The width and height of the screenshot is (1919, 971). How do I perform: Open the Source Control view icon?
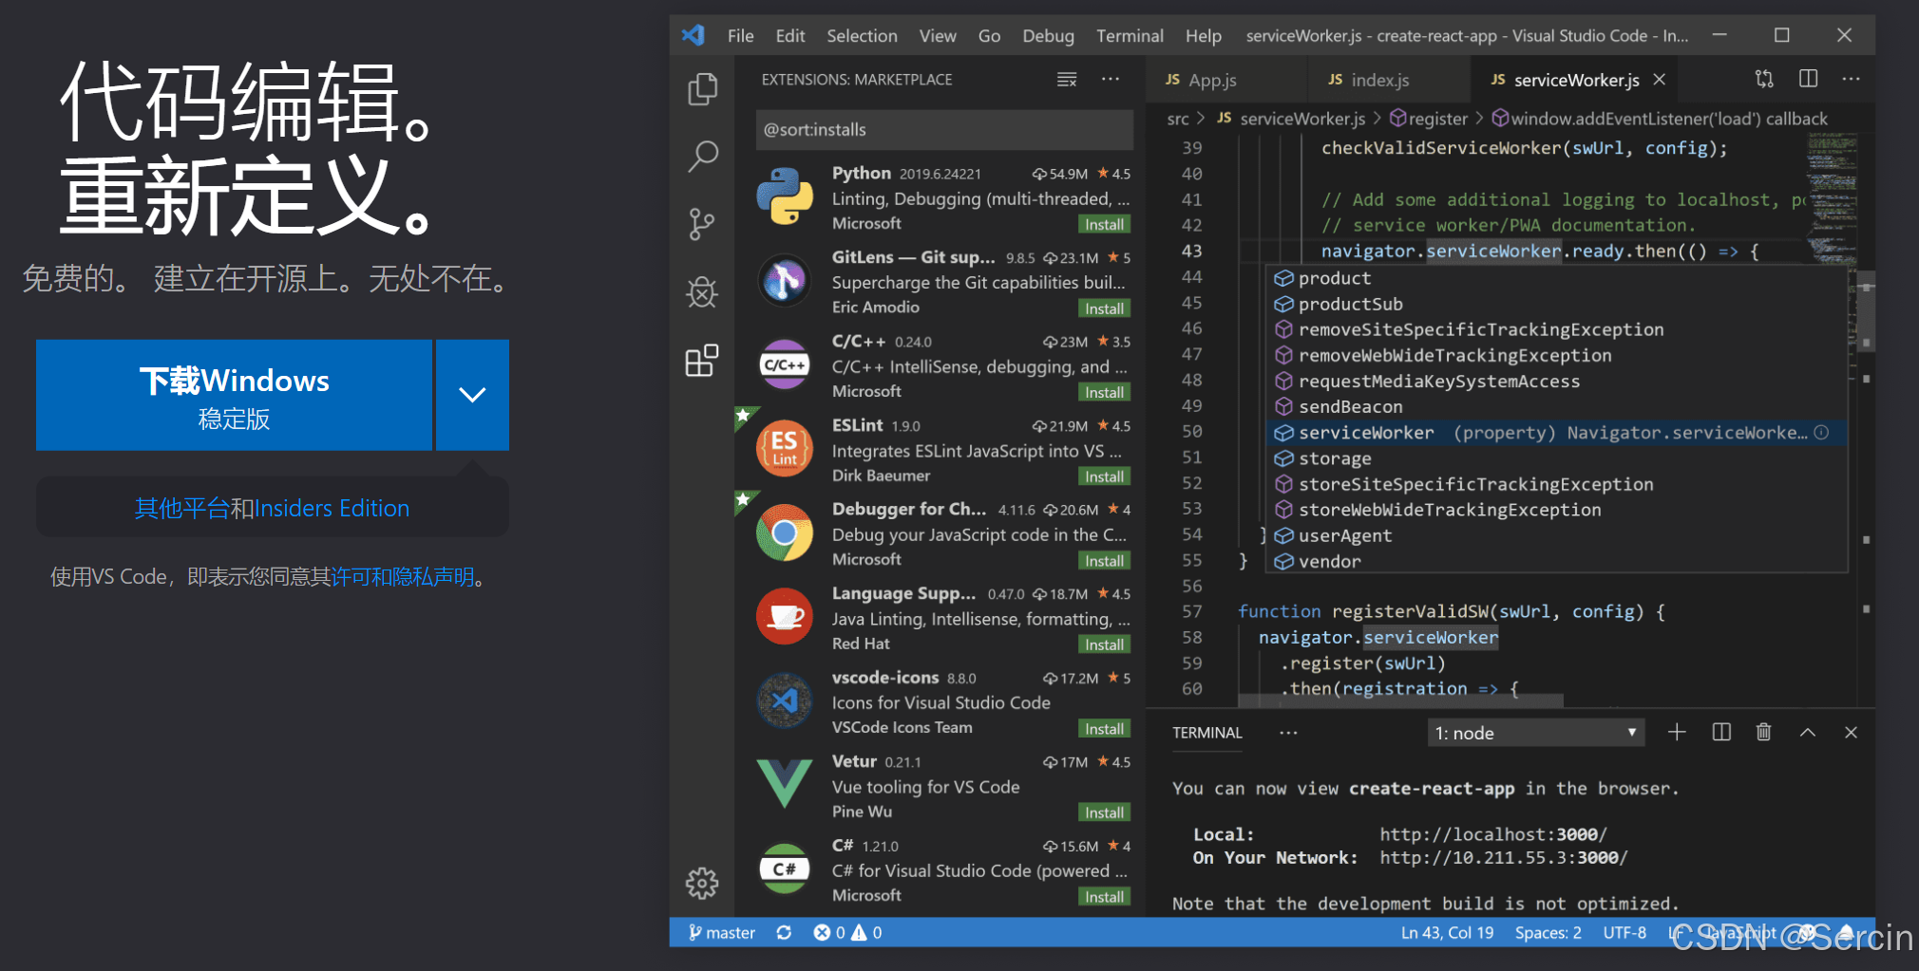pos(702,224)
